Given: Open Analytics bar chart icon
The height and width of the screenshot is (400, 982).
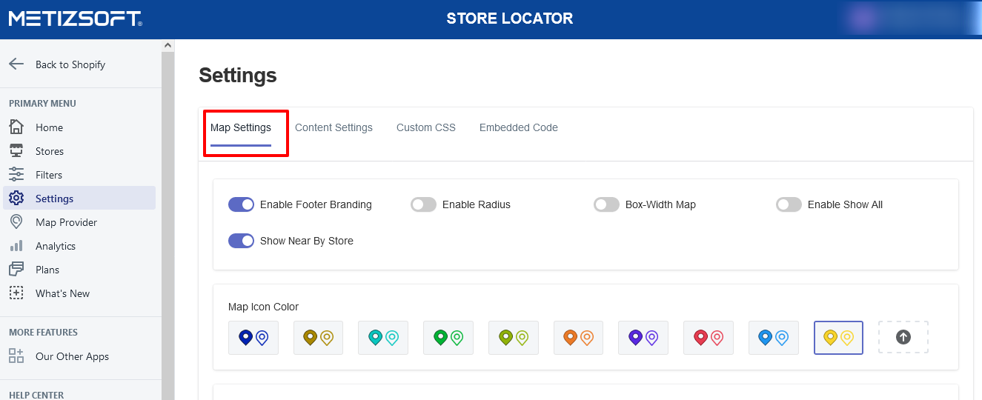Looking at the screenshot, I should [16, 246].
